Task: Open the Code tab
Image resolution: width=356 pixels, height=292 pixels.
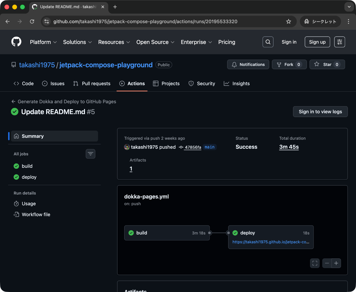Action: [24, 84]
